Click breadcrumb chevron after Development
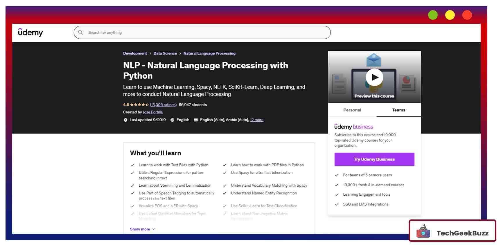 [150, 54]
